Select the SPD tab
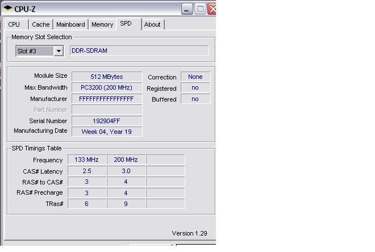Image resolution: width=375 pixels, height=252 pixels. pos(128,24)
